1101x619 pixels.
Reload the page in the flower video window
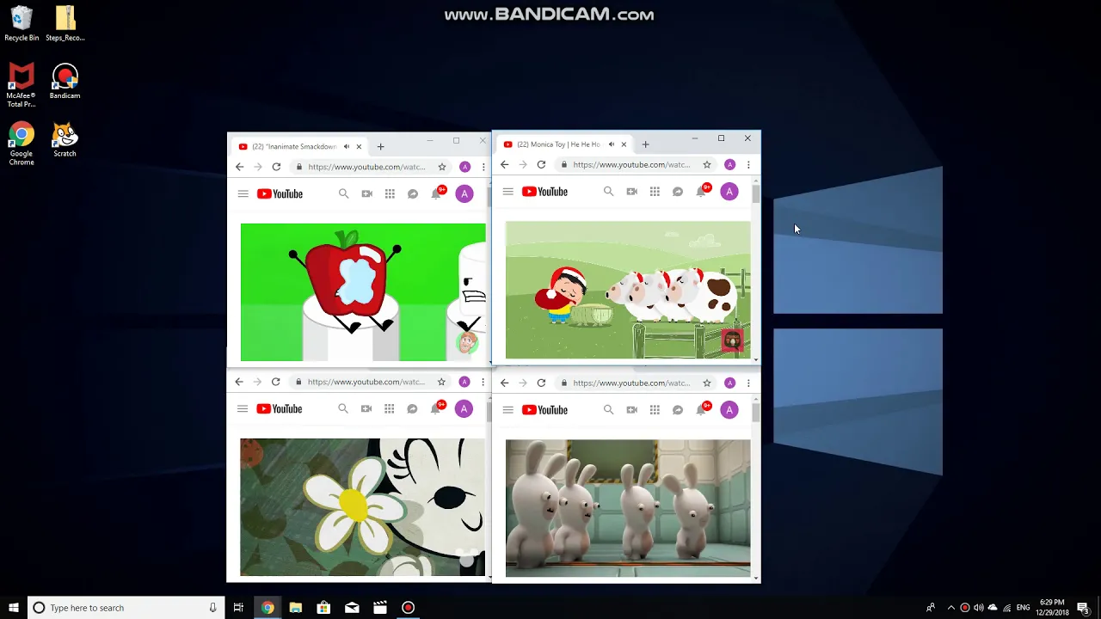pyautogui.click(x=275, y=382)
